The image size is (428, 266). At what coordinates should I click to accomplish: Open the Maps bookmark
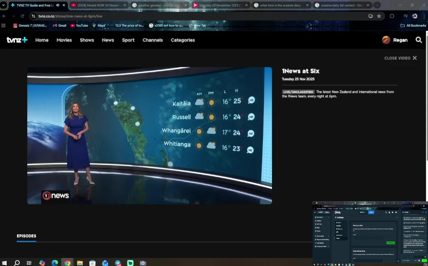coord(99,25)
